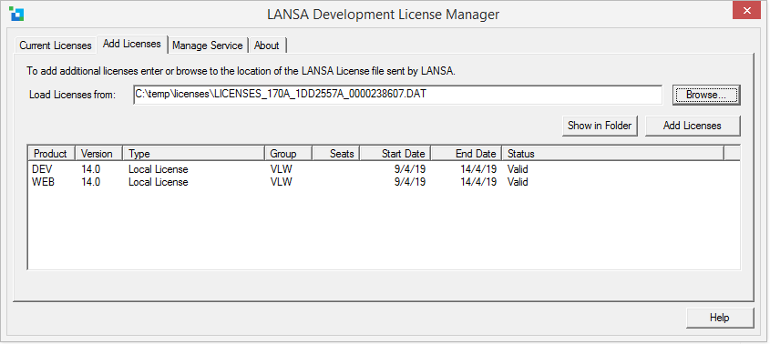
Task: Click Local License type in DEV row
Action: 159,169
